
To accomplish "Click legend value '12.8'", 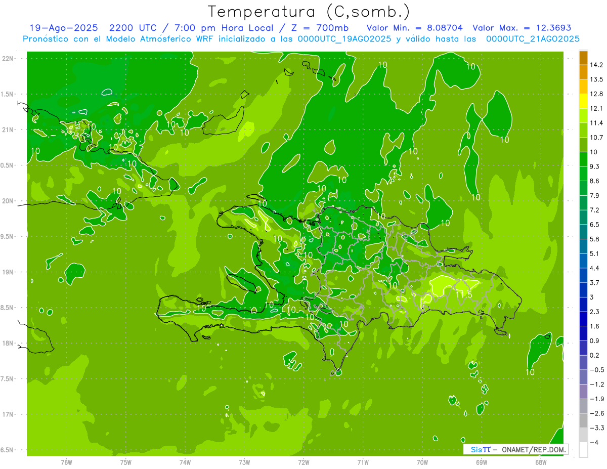I will 596,94.
